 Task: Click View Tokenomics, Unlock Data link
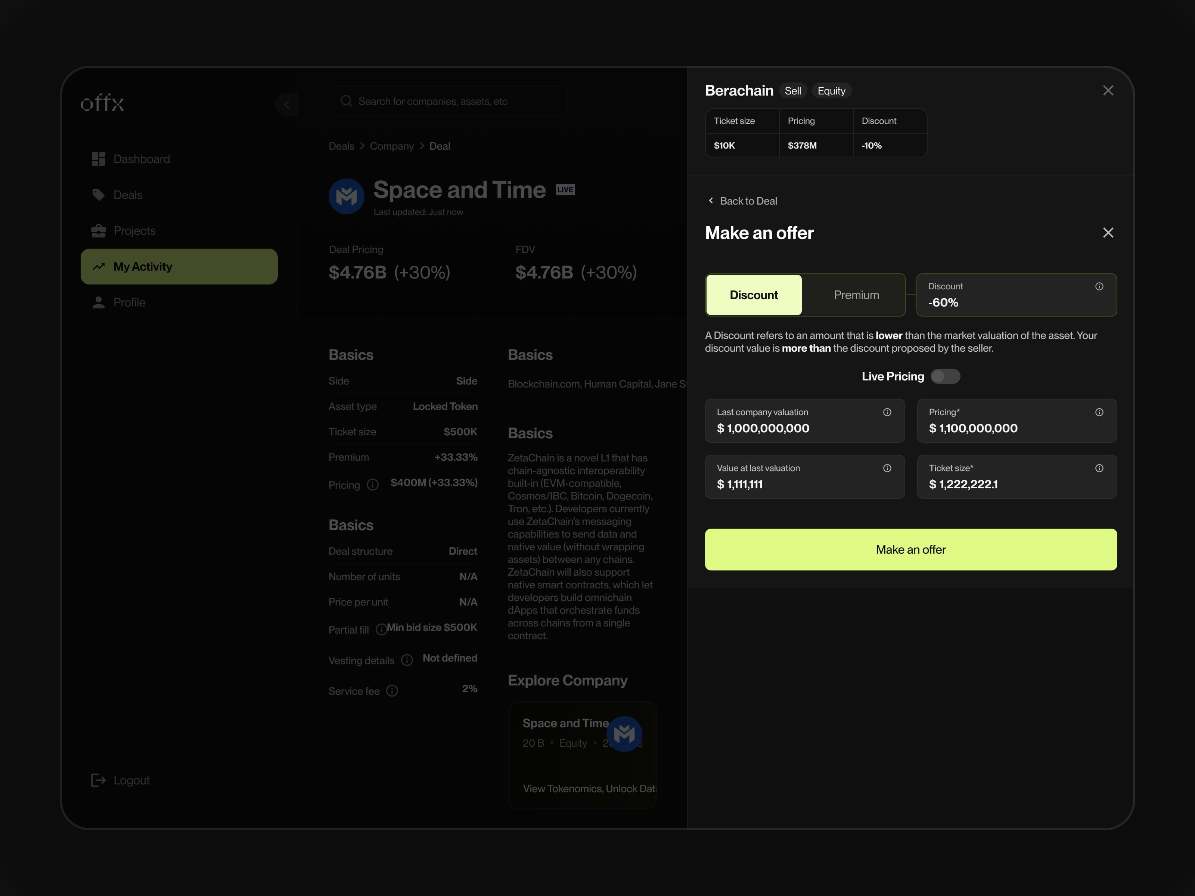(x=590, y=788)
